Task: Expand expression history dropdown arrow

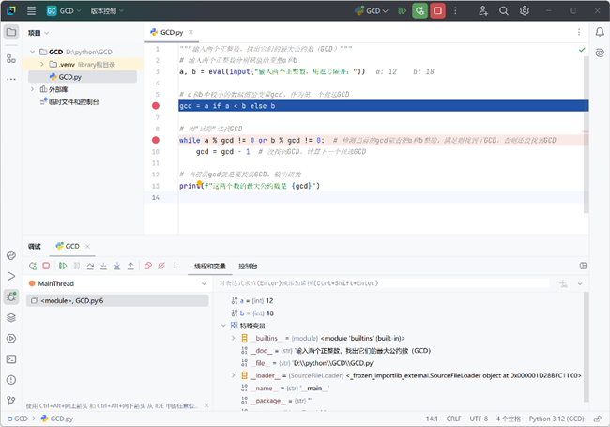Action: point(580,284)
